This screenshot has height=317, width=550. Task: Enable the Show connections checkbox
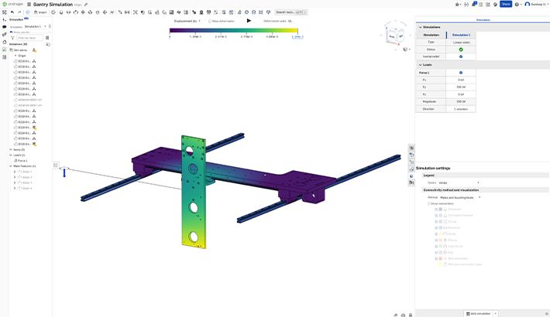click(x=428, y=203)
